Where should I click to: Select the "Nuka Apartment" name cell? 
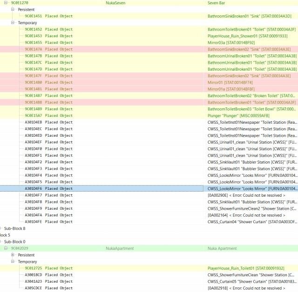pos(222,248)
